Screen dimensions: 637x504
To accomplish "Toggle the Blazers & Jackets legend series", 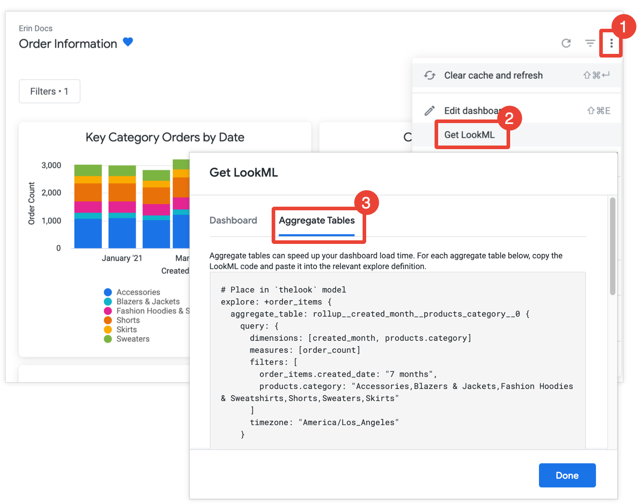I will coord(148,301).
